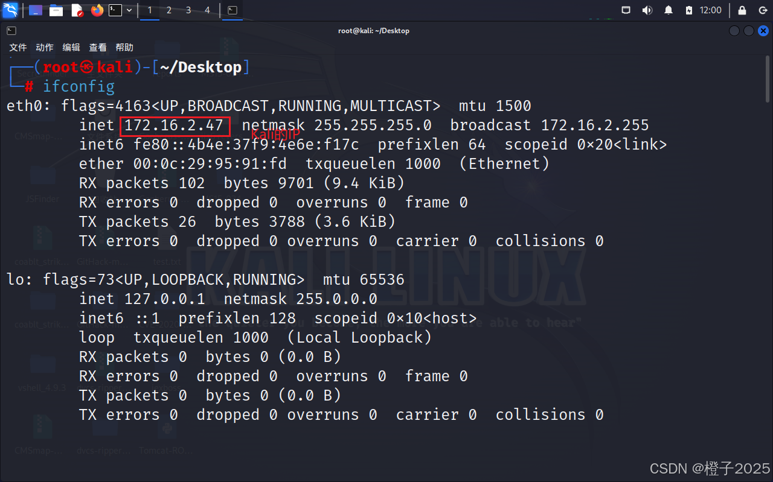This screenshot has height=482, width=773.
Task: Open the network connection tray icon
Action: (626, 10)
